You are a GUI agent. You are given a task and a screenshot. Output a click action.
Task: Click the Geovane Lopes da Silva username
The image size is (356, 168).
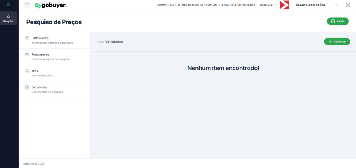(310, 5)
